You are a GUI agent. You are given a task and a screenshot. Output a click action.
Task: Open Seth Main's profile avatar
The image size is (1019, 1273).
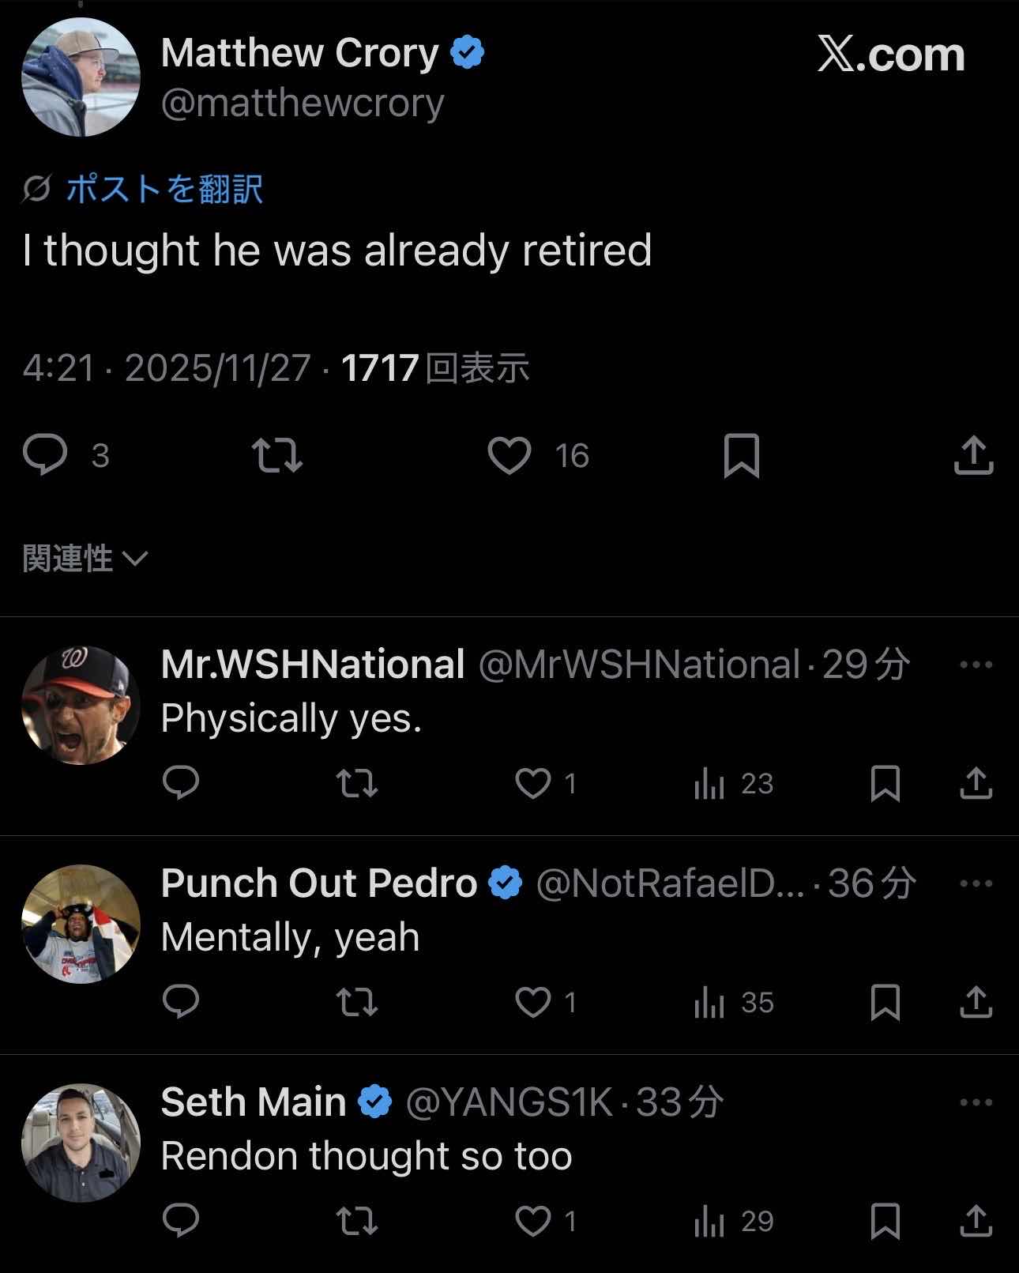pyautogui.click(x=81, y=1143)
